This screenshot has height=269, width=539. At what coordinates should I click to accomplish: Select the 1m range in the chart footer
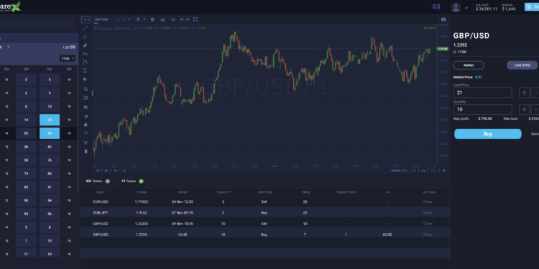(x=115, y=171)
